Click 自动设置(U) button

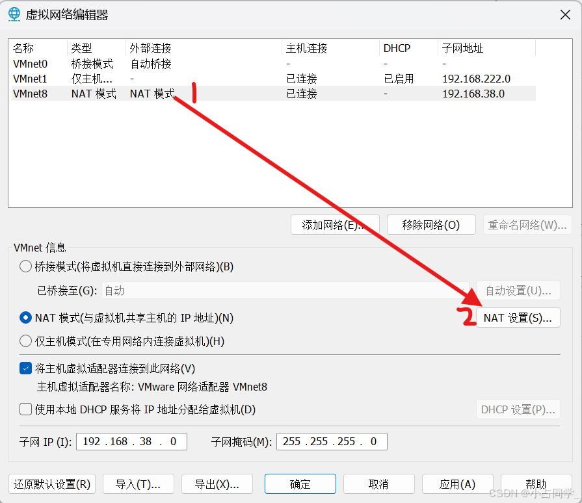(x=518, y=290)
